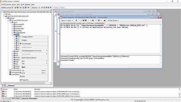
Task: Open the Action menu in menu bar
Action: 14,5
